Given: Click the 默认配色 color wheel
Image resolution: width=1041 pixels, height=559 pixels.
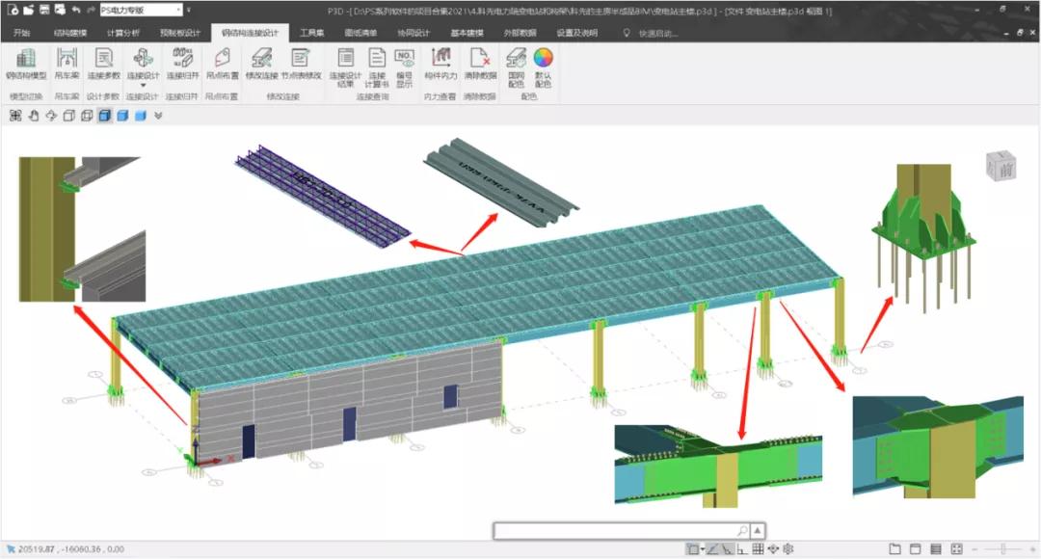Looking at the screenshot, I should [543, 63].
